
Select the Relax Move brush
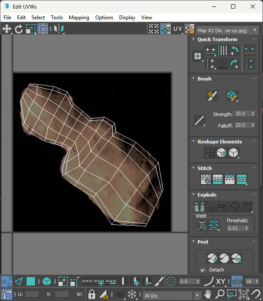click(232, 95)
